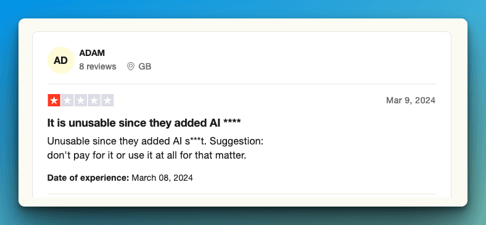Open the review title about unusable AI
The height and width of the screenshot is (225, 486).
[144, 123]
